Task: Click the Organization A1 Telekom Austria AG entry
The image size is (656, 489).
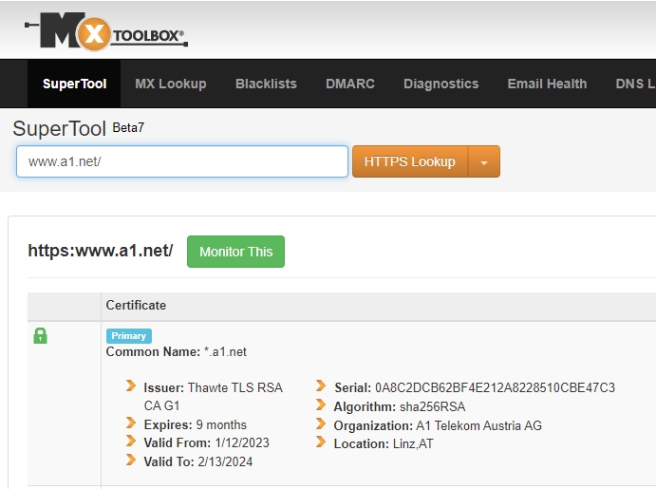Action: (x=438, y=425)
